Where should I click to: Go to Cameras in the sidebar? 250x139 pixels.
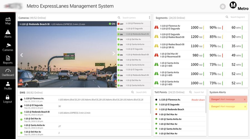pyautogui.click(x=8, y=47)
